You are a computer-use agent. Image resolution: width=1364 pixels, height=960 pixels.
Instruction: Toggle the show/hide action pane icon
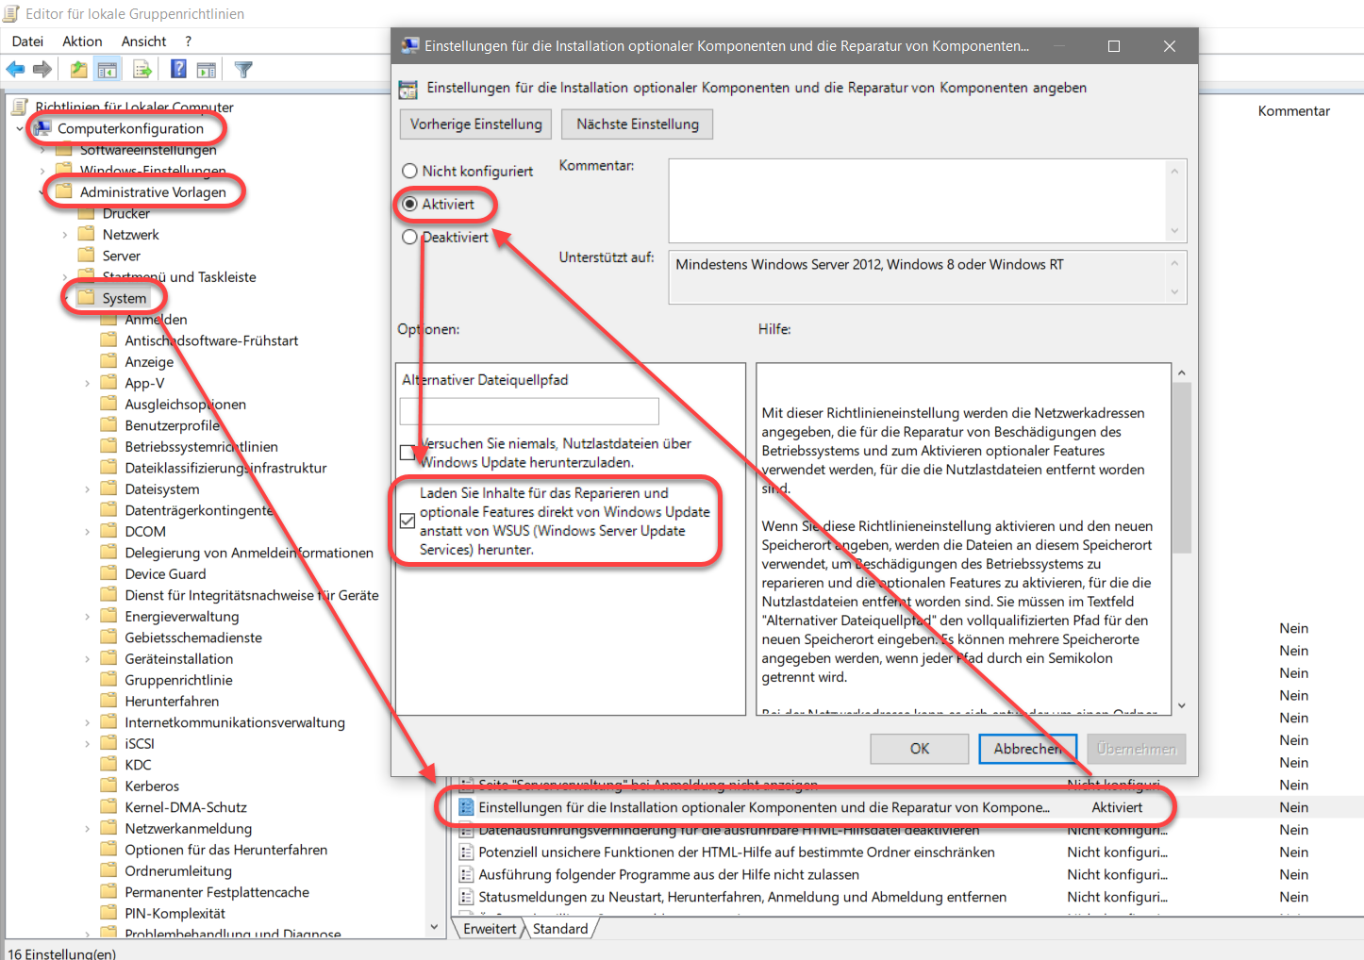tap(207, 69)
